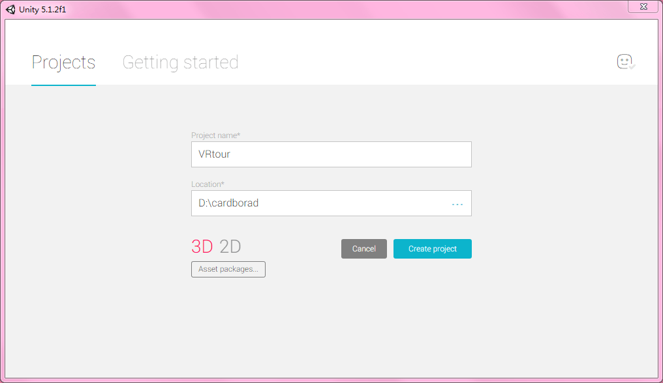Select the 2D project mode

230,247
